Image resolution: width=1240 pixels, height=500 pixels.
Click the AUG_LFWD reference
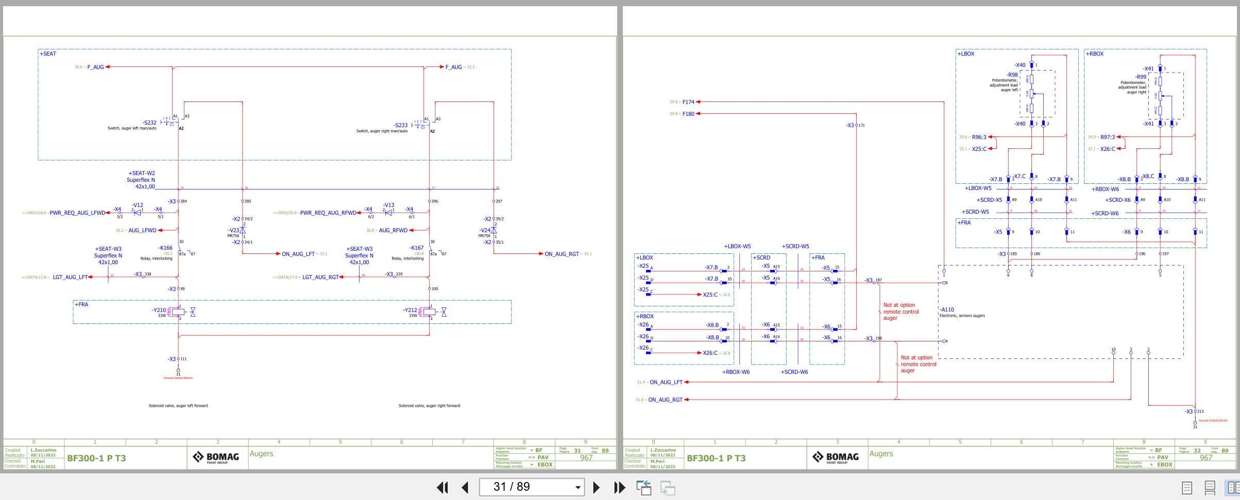(x=142, y=230)
